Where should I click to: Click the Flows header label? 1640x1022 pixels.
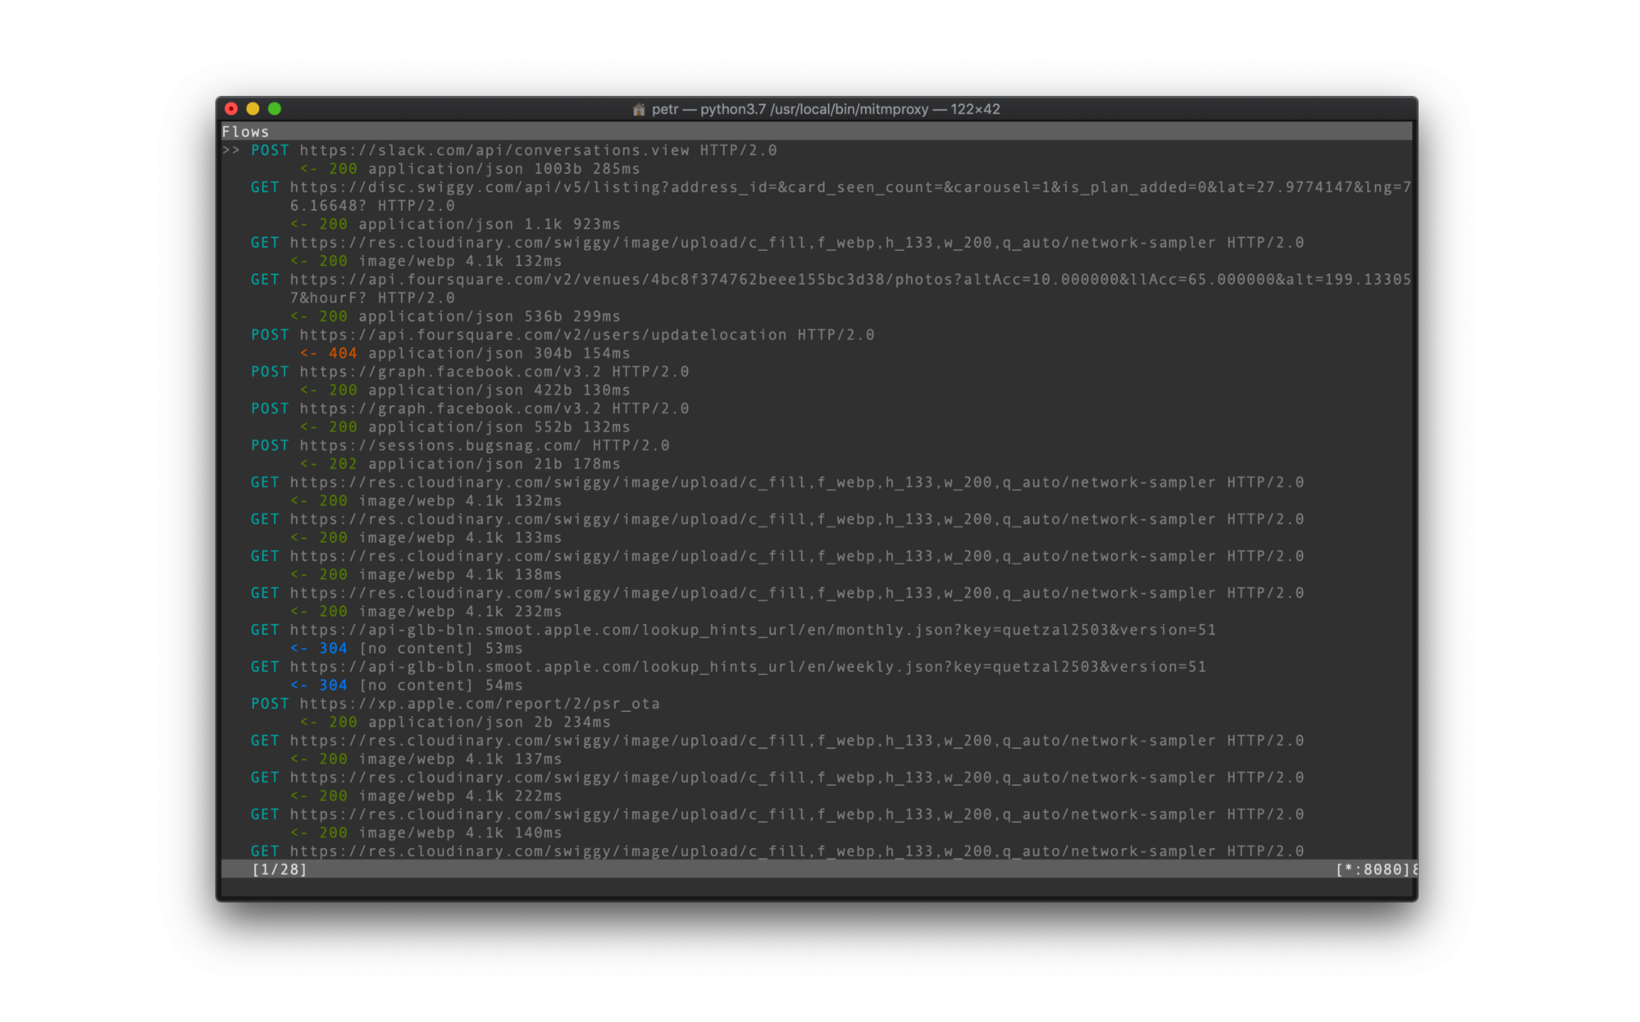point(245,131)
